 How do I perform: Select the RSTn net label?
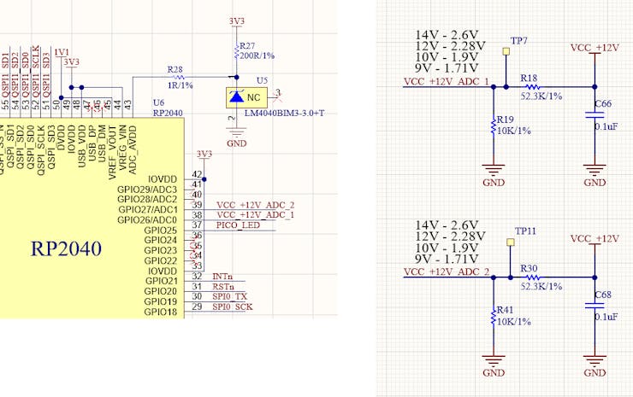(223, 286)
